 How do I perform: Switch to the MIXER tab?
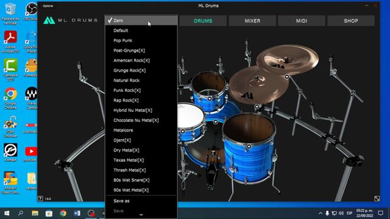[x=252, y=21]
